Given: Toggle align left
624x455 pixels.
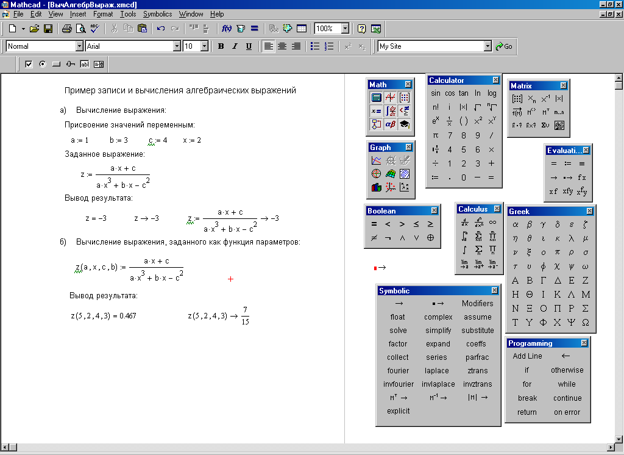Looking at the screenshot, I should 269,46.
